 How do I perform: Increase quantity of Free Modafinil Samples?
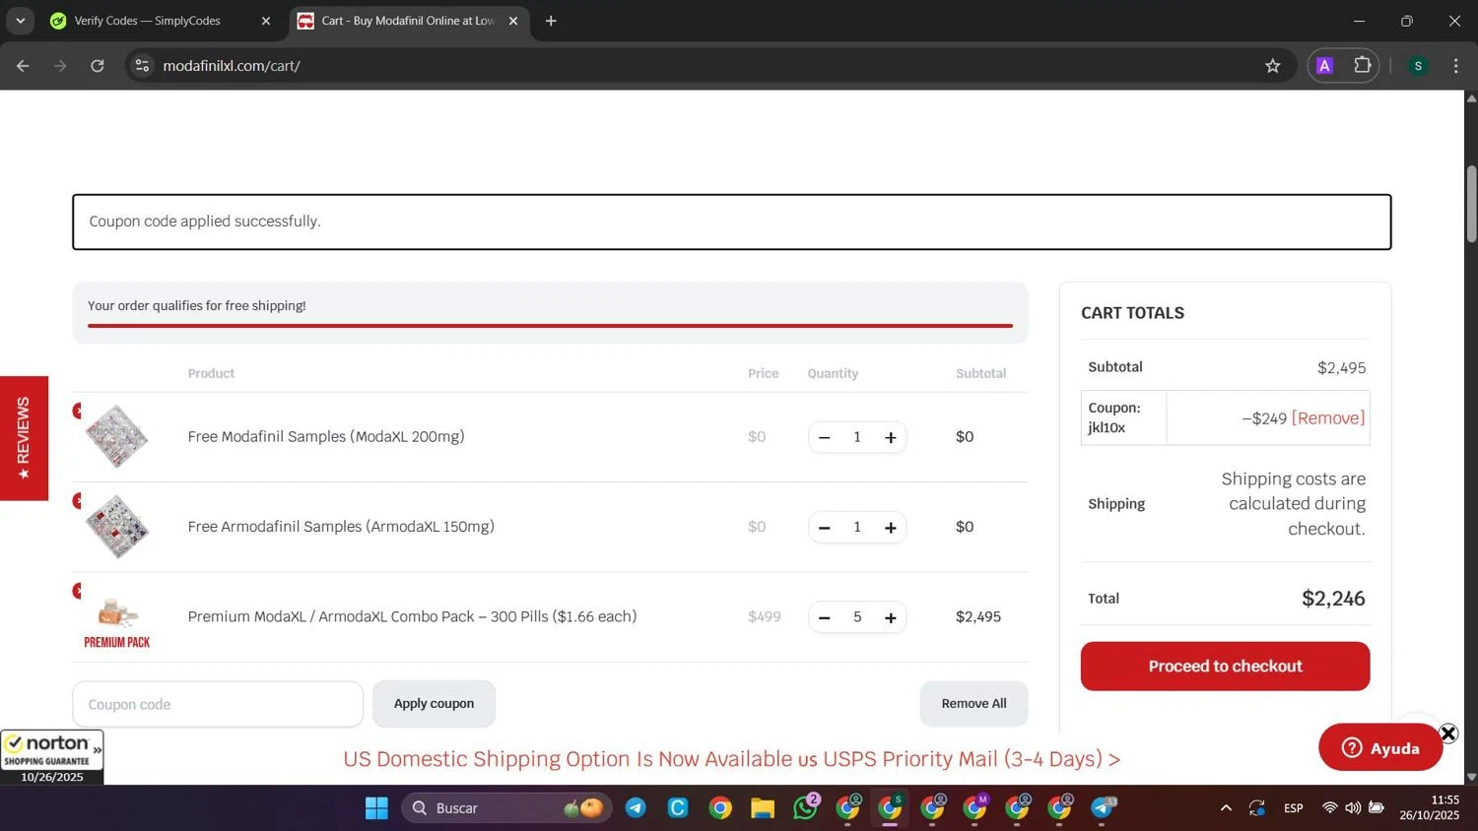[891, 437]
